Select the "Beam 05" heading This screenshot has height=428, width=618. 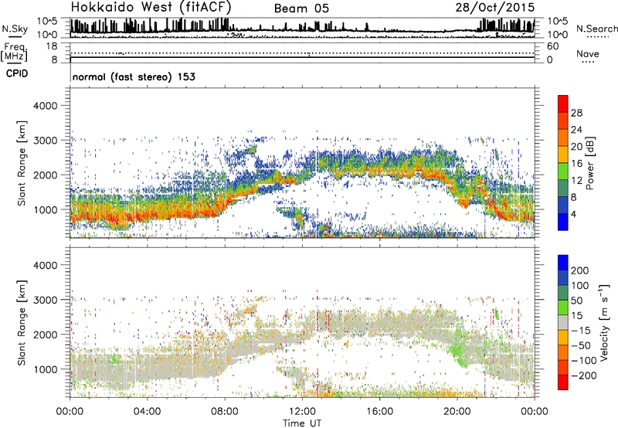[301, 8]
